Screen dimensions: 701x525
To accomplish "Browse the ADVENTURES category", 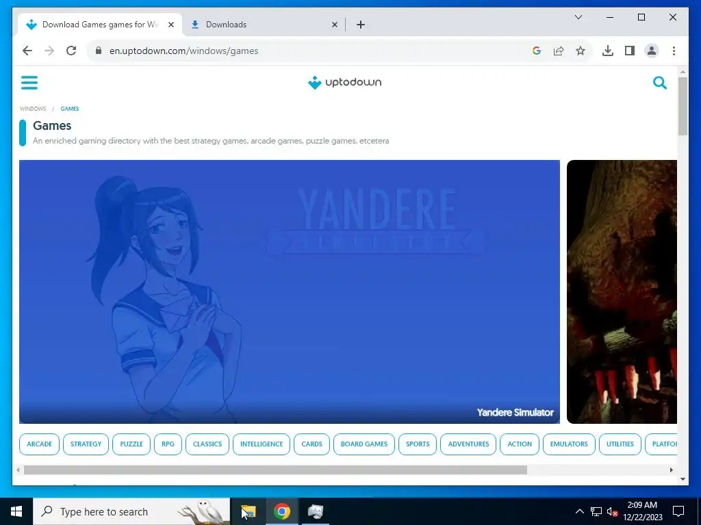I will [468, 444].
